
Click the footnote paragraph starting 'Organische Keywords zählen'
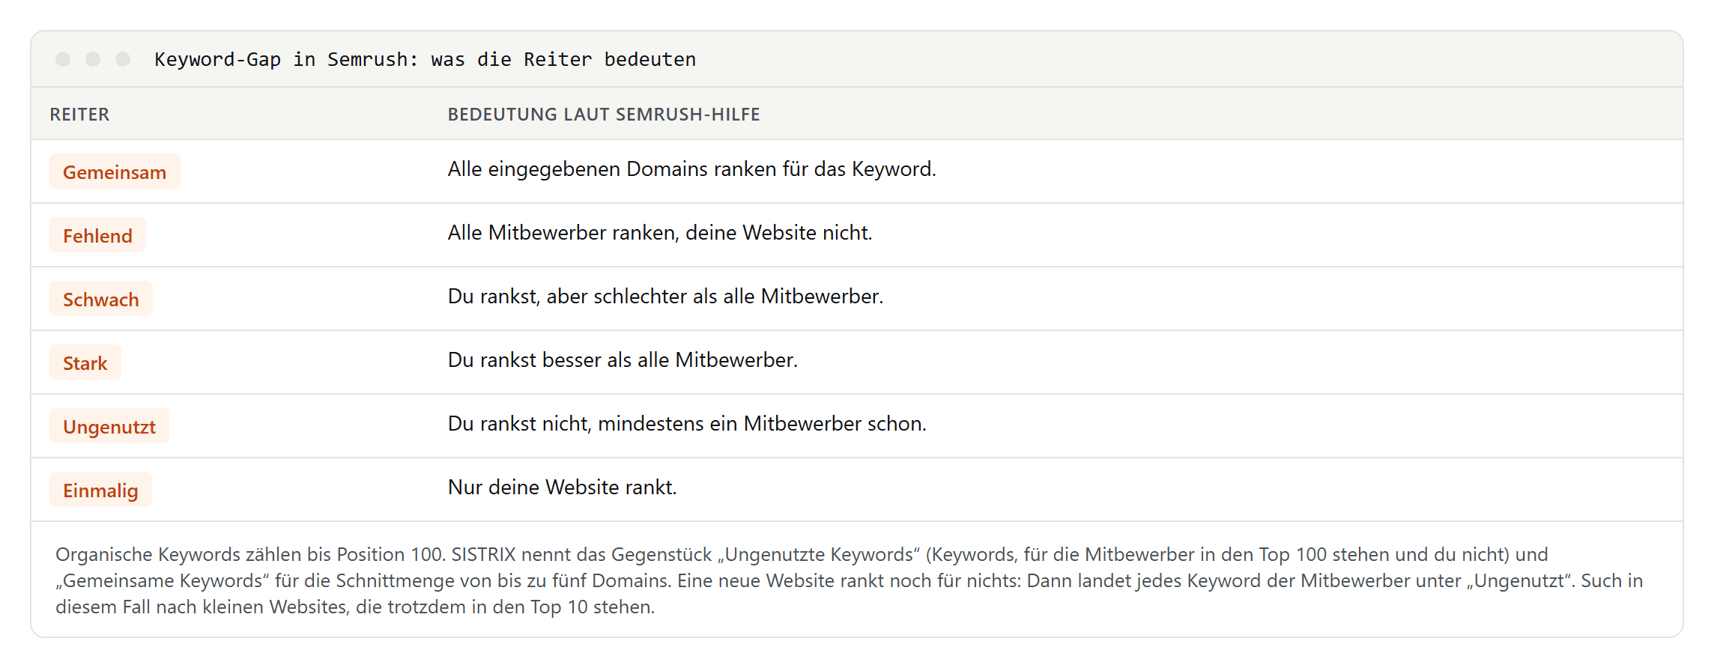coord(850,580)
